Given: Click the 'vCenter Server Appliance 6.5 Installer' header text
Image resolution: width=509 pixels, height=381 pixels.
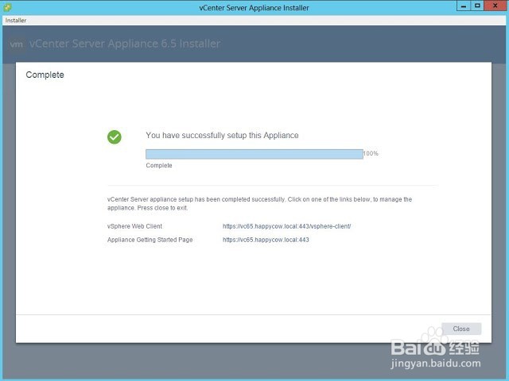Looking at the screenshot, I should pyautogui.click(x=125, y=44).
